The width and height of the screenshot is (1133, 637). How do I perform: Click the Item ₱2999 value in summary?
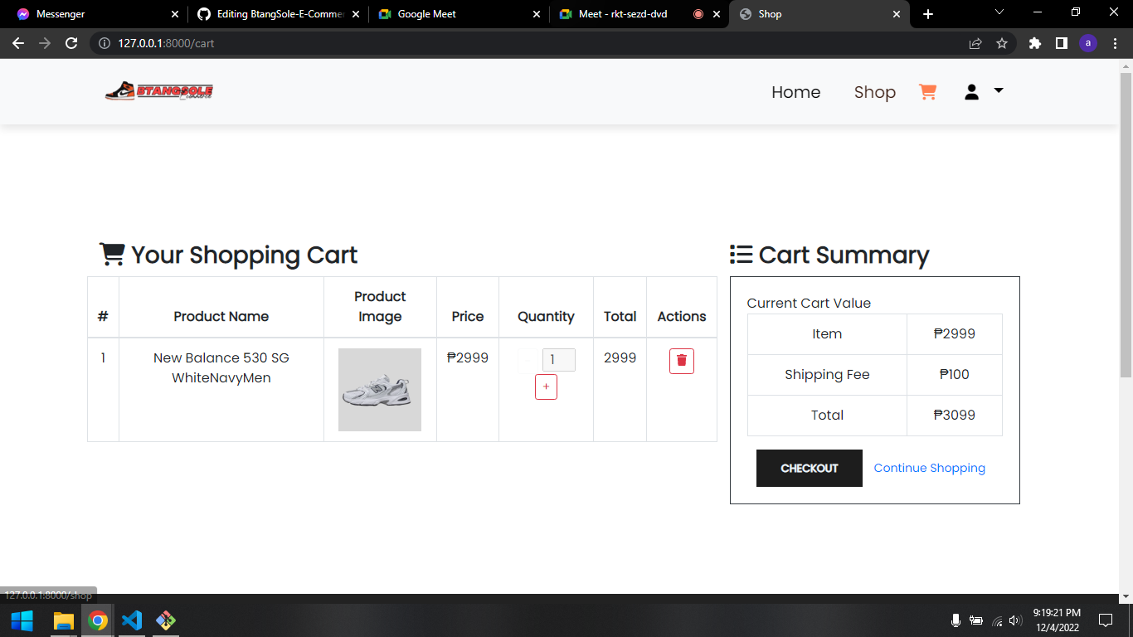pos(955,333)
